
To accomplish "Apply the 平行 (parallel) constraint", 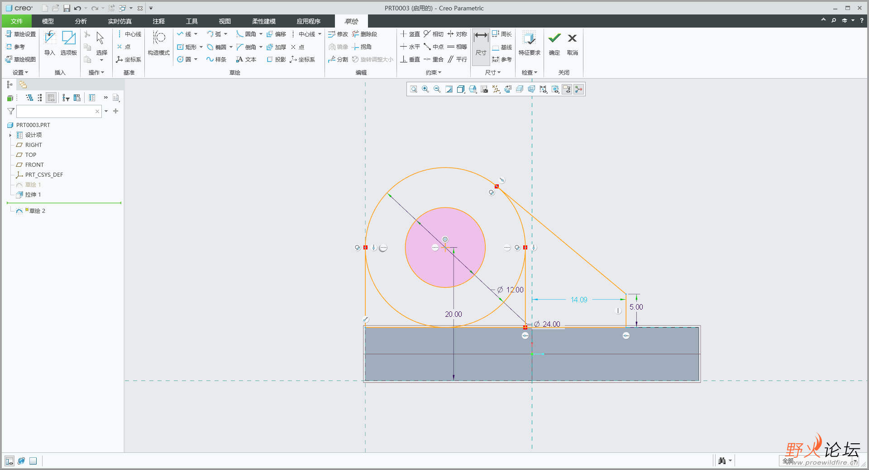I will [457, 60].
